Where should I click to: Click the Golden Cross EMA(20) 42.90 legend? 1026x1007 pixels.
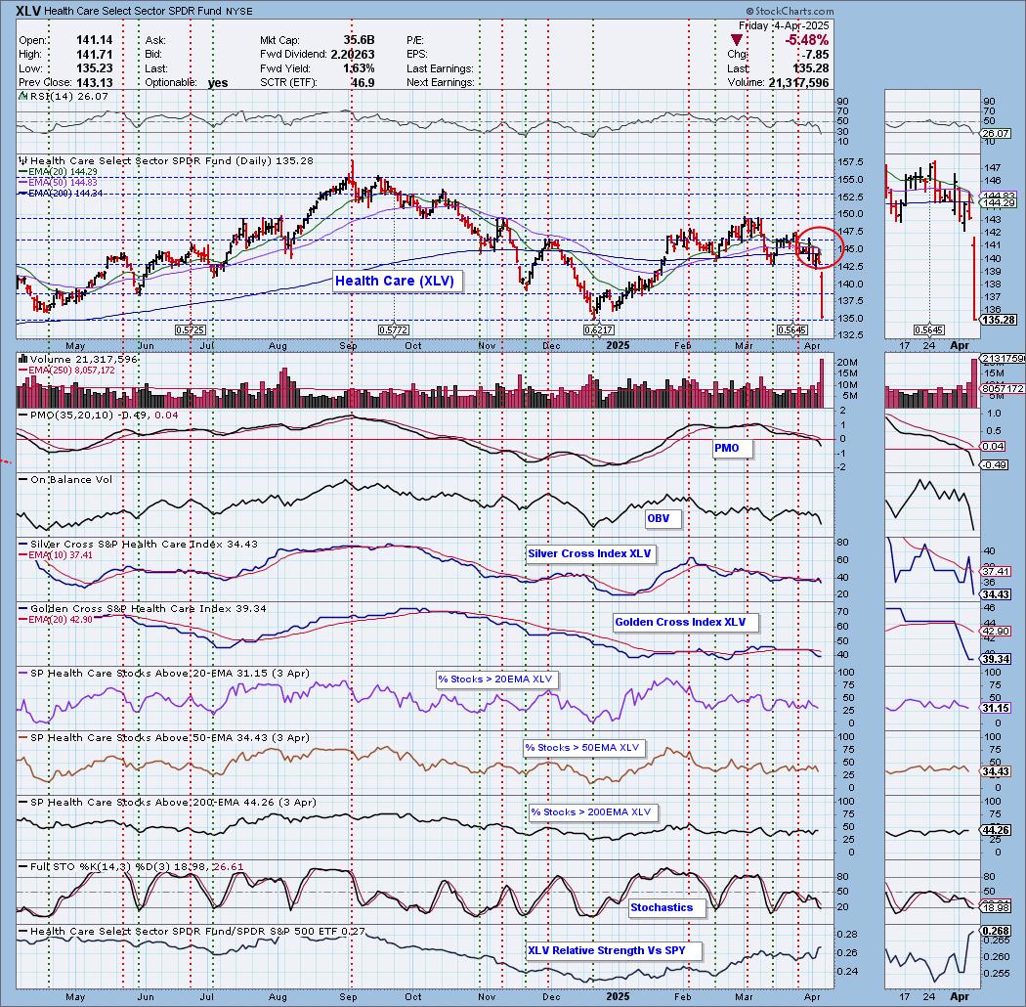coord(56,619)
